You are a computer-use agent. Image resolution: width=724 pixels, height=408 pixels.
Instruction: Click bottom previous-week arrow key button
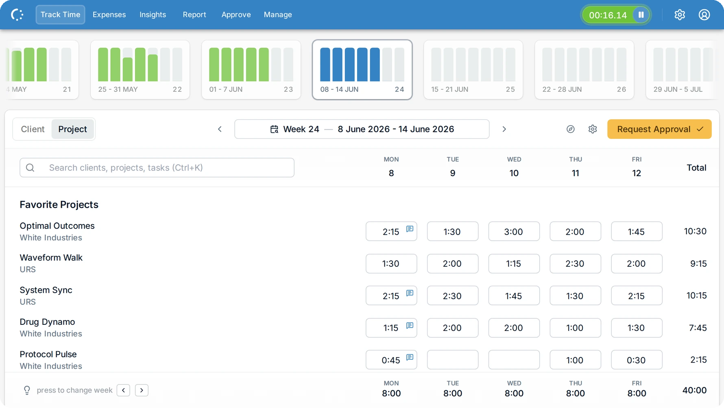click(x=123, y=390)
